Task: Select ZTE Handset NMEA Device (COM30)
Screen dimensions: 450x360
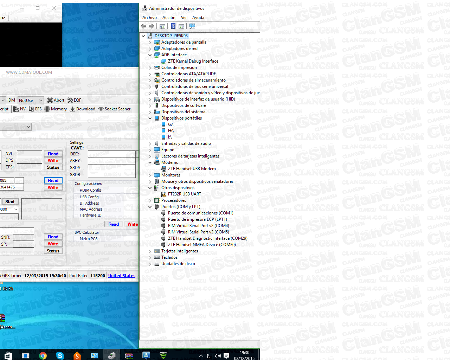Action: pos(202,245)
